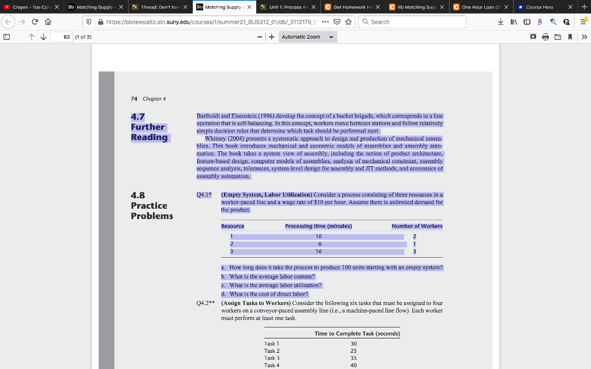Click the browser forward arrow
Viewport: 591px width, 369px height.
[x=22, y=22]
